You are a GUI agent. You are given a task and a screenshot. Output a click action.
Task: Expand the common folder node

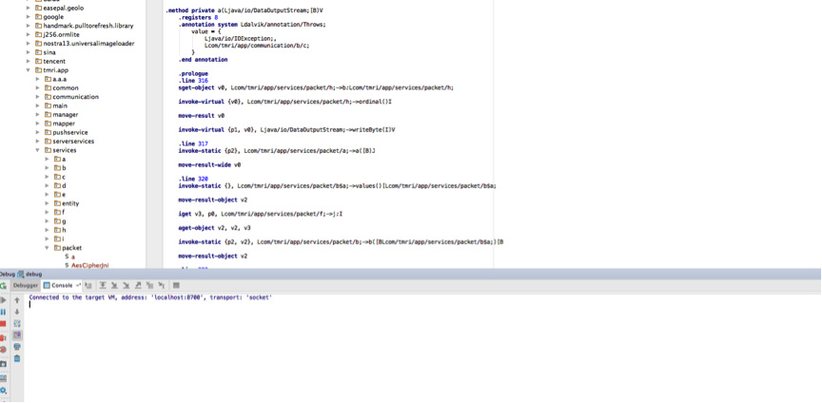37,88
